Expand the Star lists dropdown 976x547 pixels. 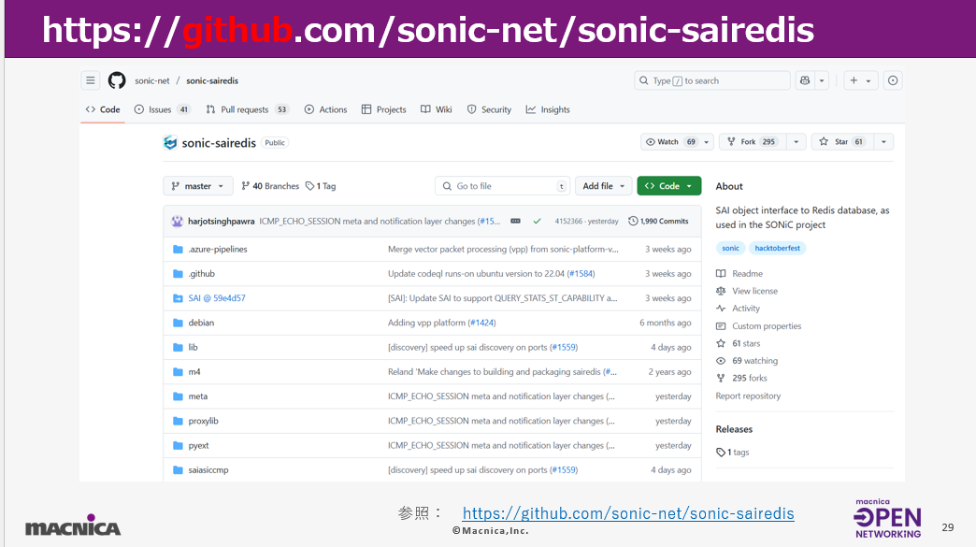tap(883, 142)
